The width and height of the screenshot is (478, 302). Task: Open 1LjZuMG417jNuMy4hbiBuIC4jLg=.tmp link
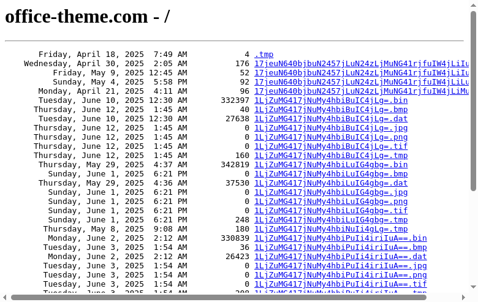point(331,156)
